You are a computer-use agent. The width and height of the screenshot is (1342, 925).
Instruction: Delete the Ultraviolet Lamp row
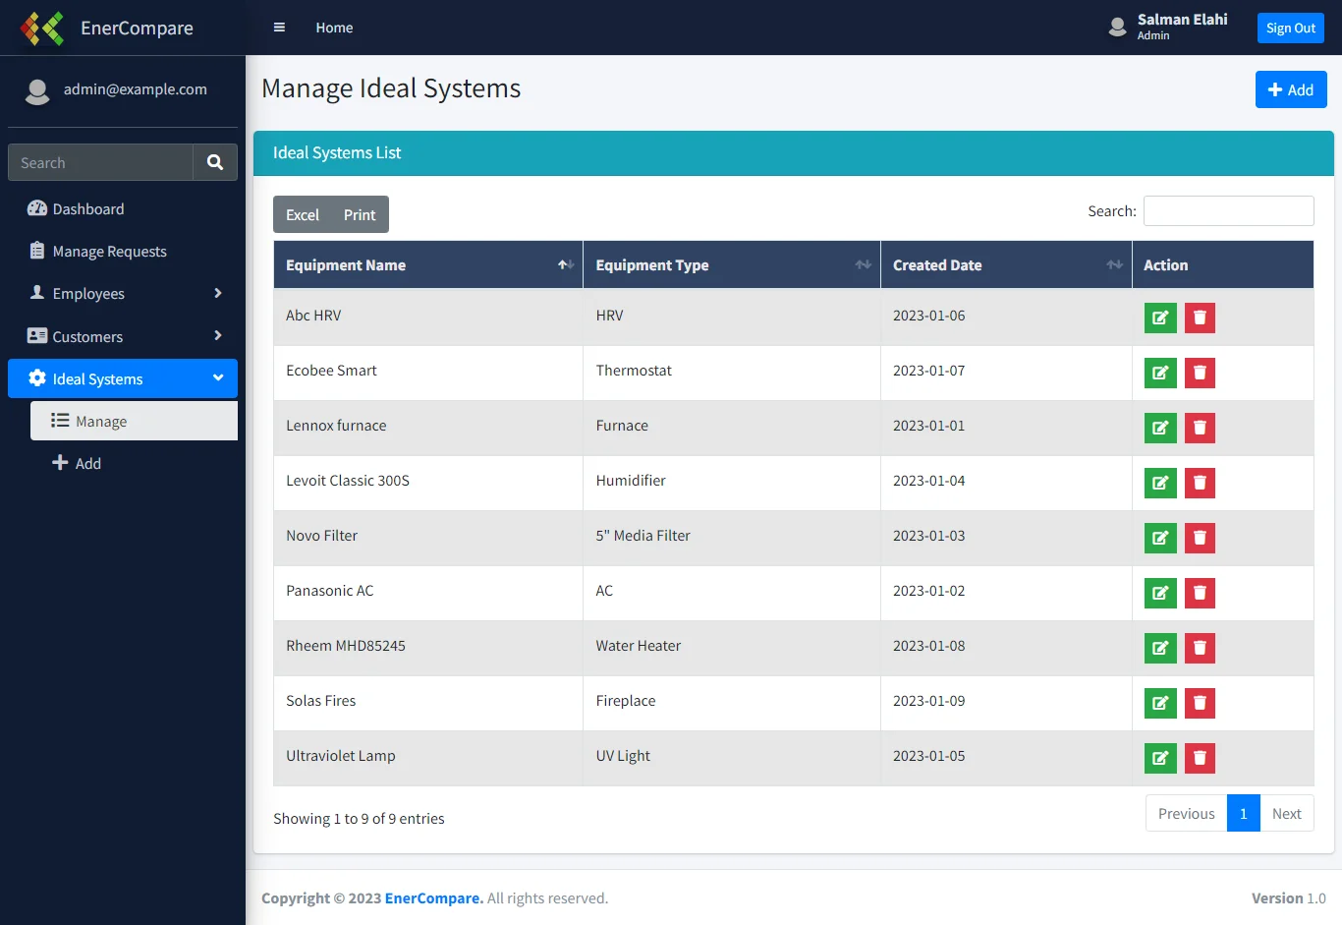1200,758
